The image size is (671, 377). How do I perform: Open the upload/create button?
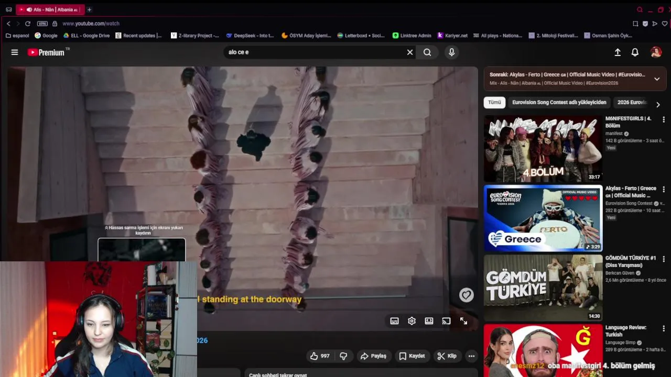coord(618,52)
